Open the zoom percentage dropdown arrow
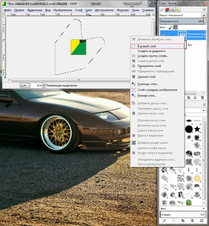The image size is (209, 226). [x=44, y=85]
